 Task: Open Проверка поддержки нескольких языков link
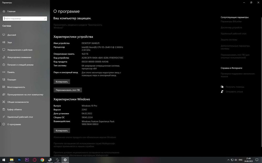pyautogui.click(x=238, y=75)
